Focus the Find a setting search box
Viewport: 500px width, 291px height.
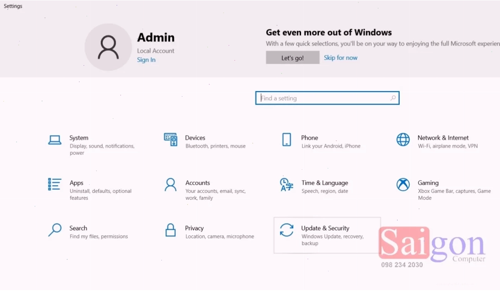pyautogui.click(x=327, y=98)
